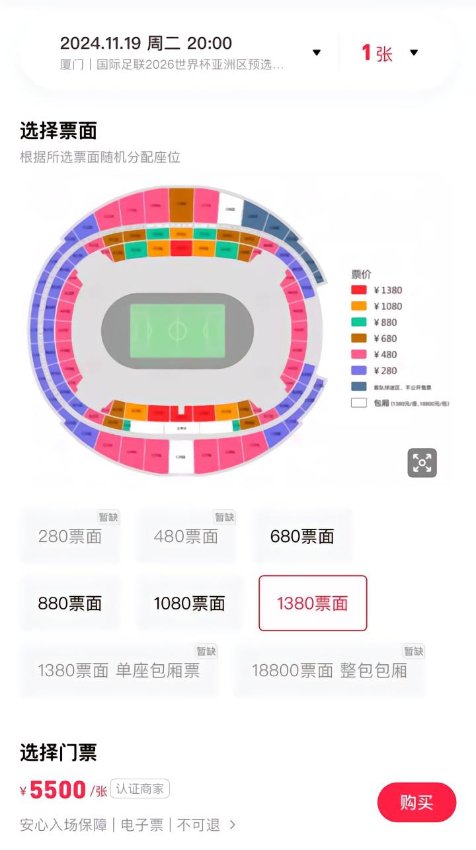
Task: Click the purple ¥280 legend swatch
Action: 358,370
